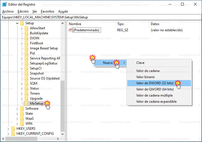Click the Nombre column header

click(75, 24)
